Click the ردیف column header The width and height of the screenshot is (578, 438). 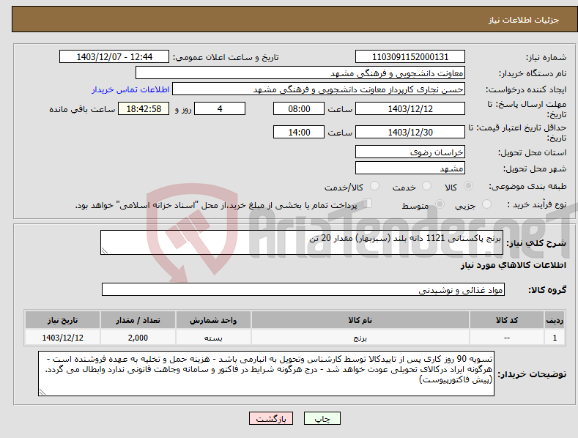pyautogui.click(x=555, y=320)
